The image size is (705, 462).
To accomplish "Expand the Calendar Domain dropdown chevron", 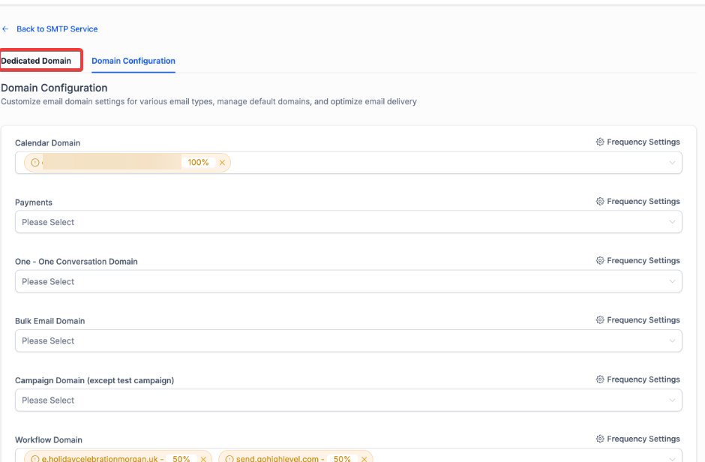I will [672, 163].
